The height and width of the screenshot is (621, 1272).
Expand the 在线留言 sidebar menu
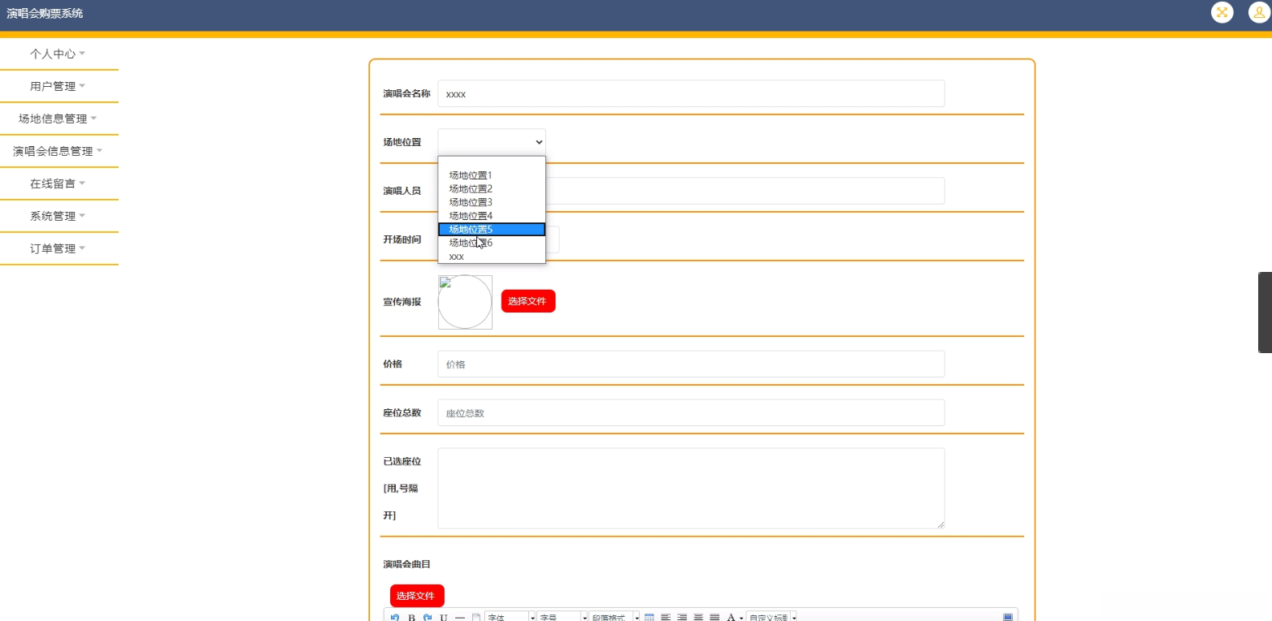click(x=59, y=183)
